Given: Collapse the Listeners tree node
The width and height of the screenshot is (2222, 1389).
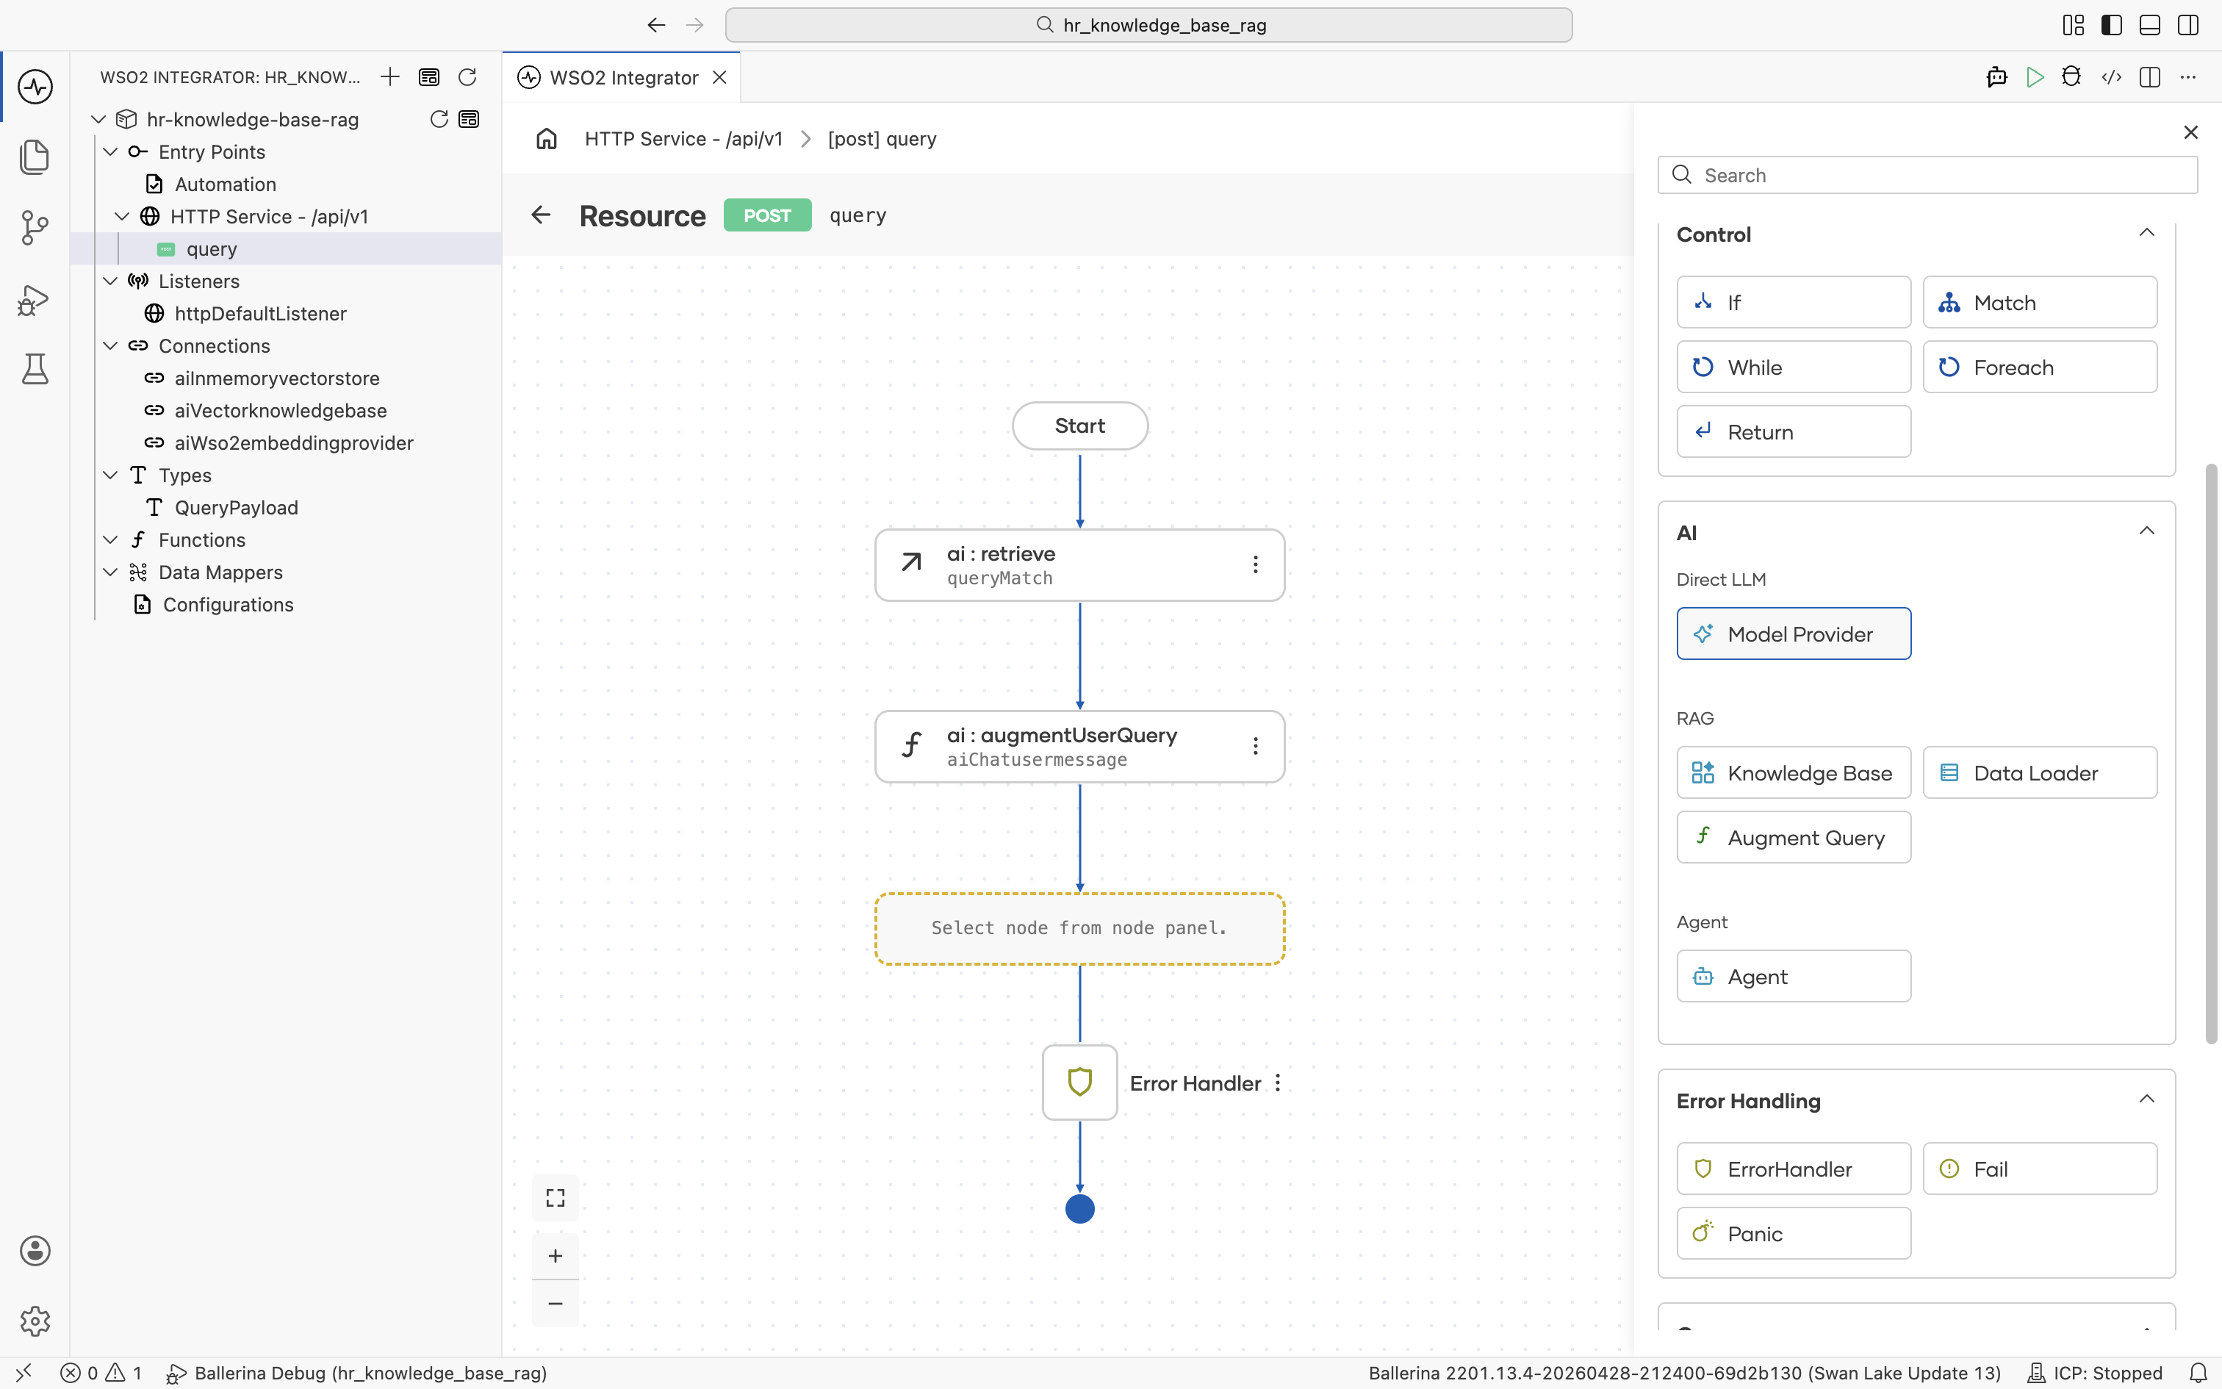Looking at the screenshot, I should (x=110, y=281).
